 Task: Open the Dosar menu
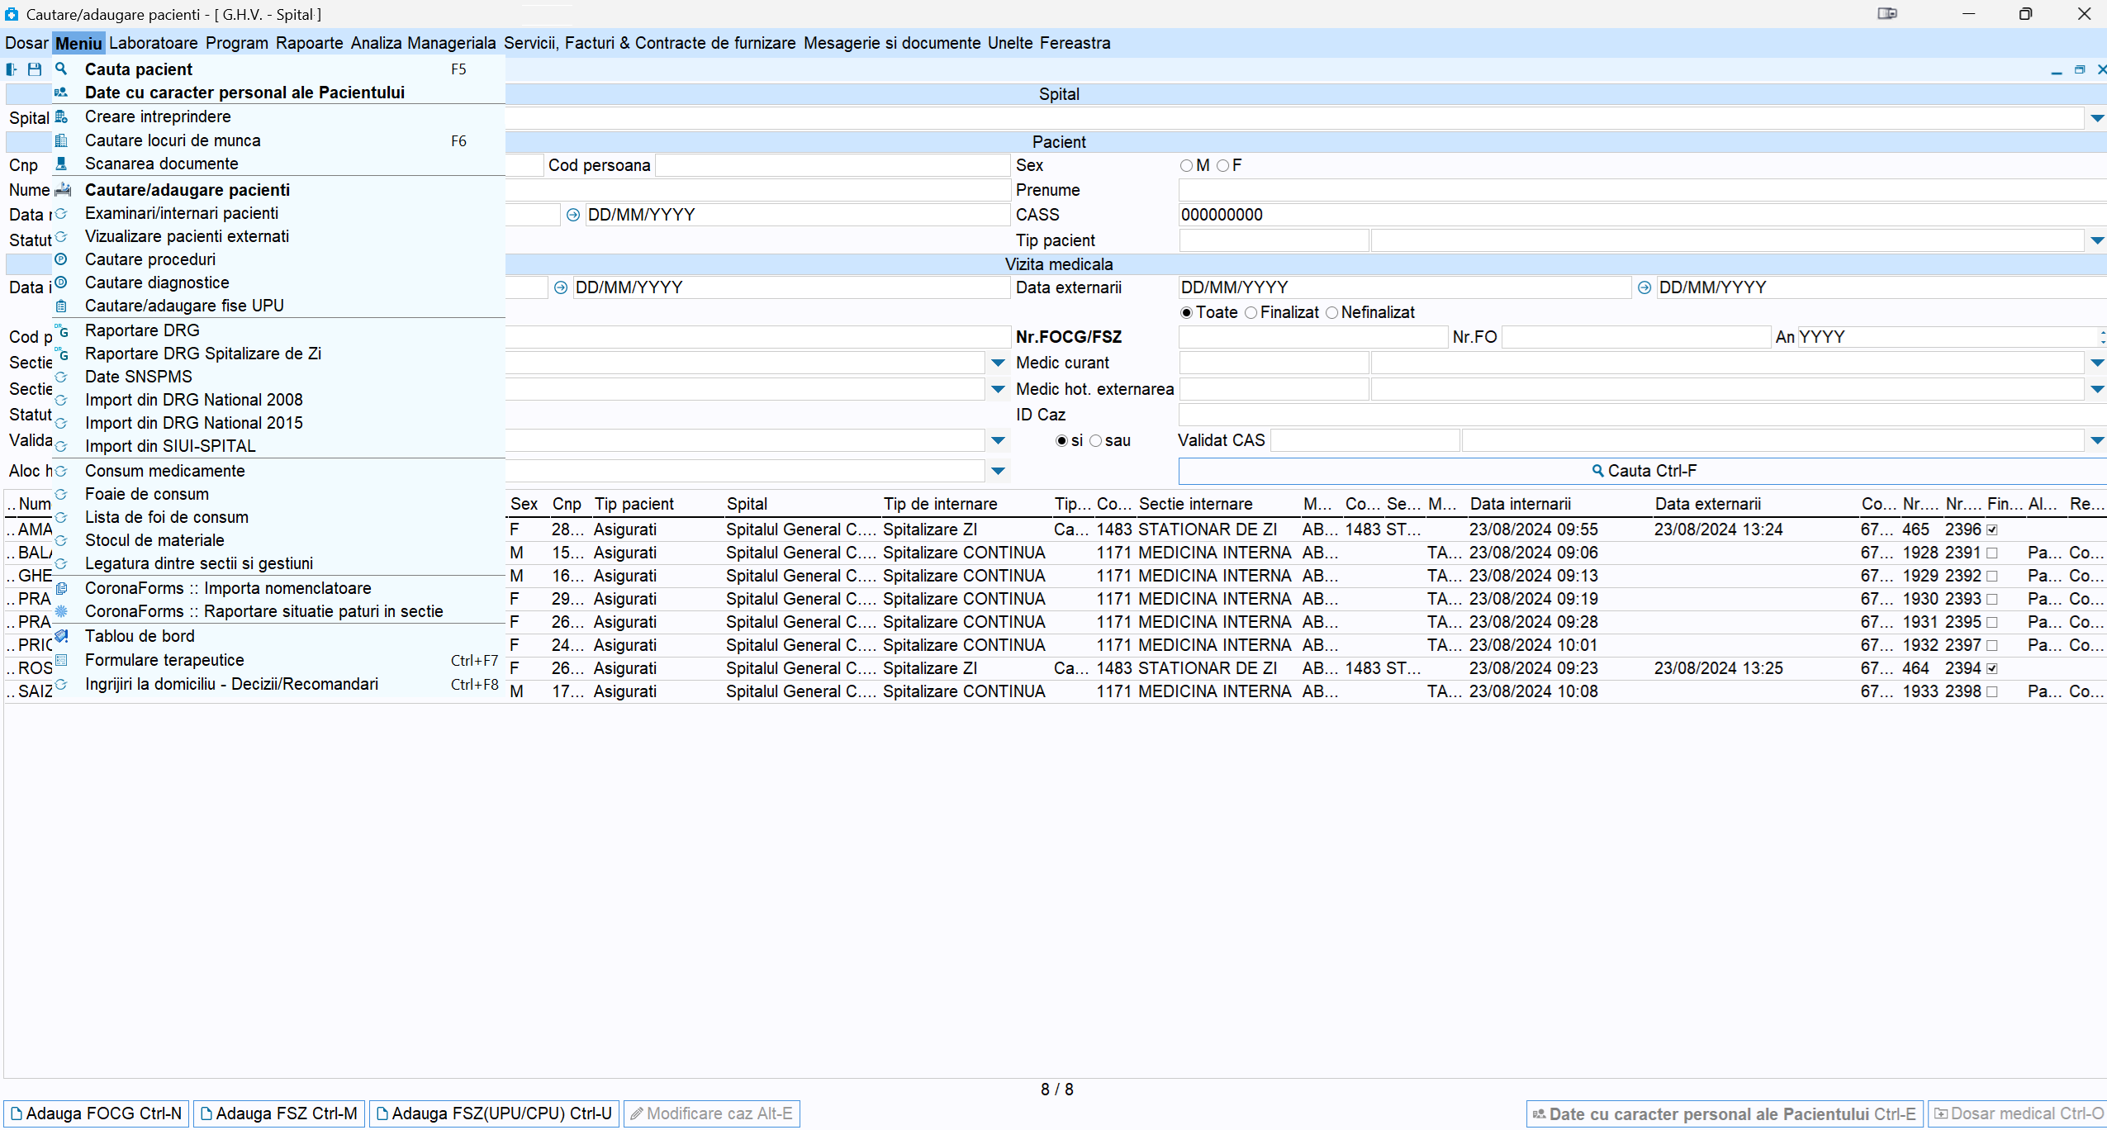(26, 43)
